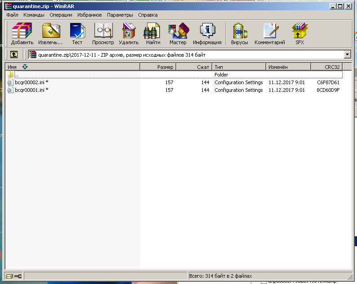Open the Найти (Find) binoculars tool
357x284 pixels.
[x=153, y=34]
